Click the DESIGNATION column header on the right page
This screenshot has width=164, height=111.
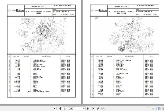click(130, 56)
